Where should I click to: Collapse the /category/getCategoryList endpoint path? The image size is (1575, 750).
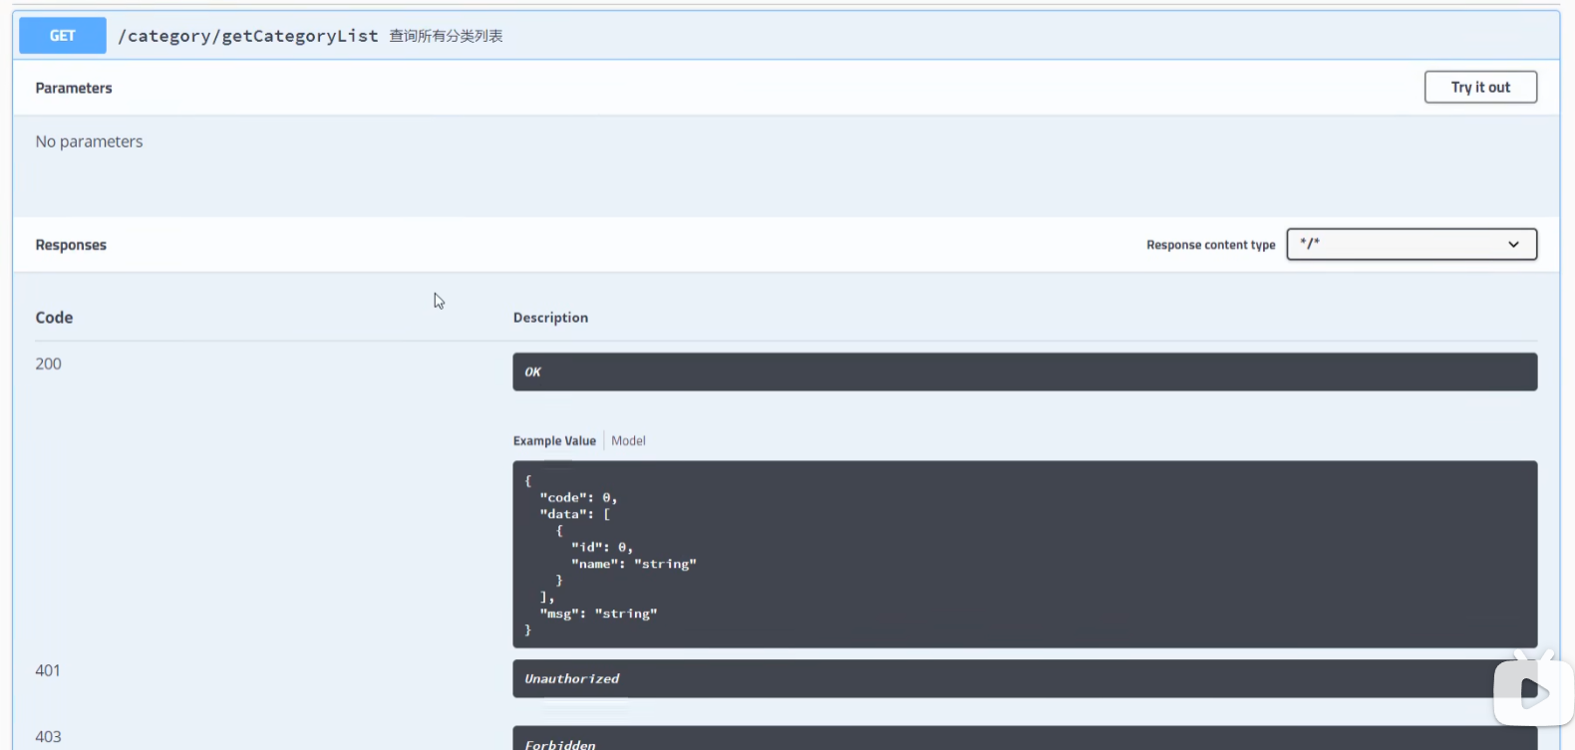[x=248, y=36]
